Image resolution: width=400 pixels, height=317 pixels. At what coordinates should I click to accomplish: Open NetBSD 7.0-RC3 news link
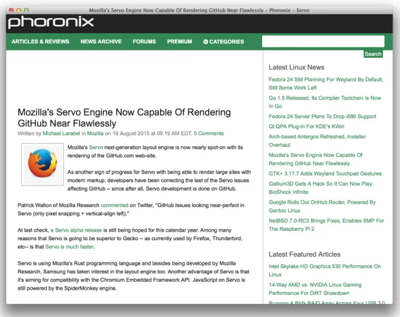tap(326, 225)
